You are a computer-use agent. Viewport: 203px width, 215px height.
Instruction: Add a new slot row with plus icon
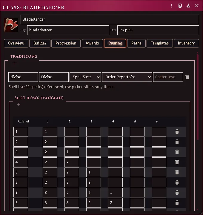[x=19, y=105]
